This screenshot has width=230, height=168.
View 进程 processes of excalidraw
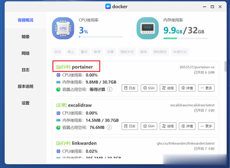168,126
